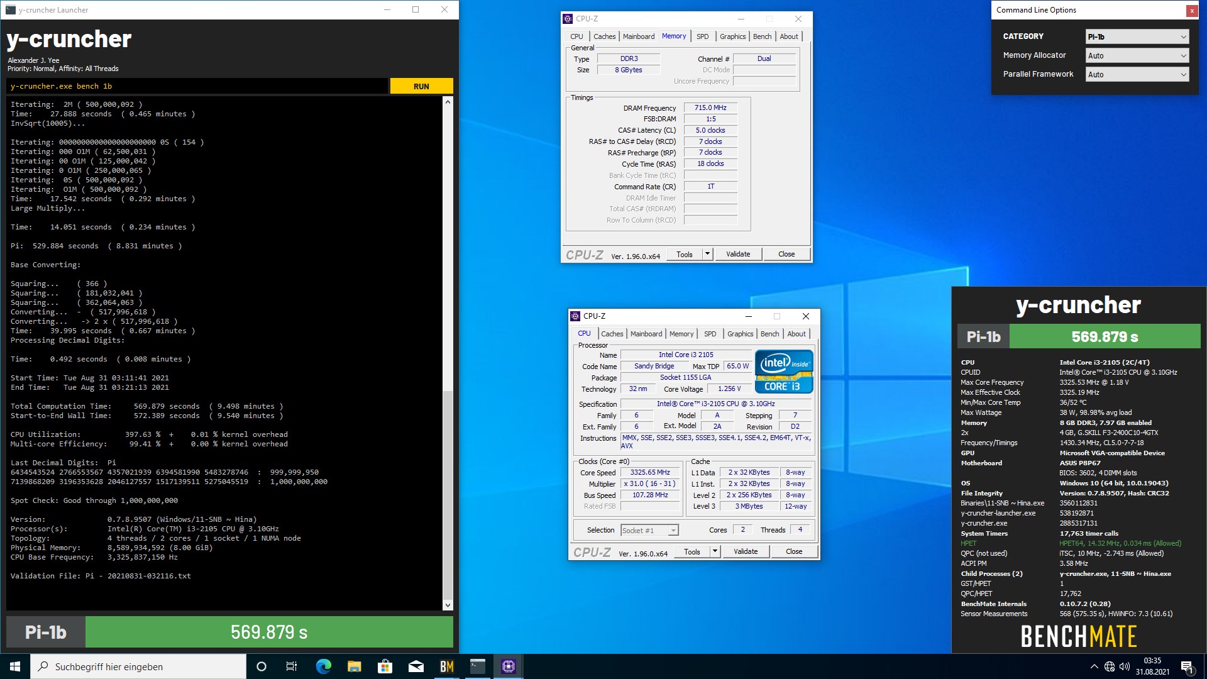Screen dimensions: 1207x679
Task: Open Mail app from taskbar
Action: click(416, 666)
